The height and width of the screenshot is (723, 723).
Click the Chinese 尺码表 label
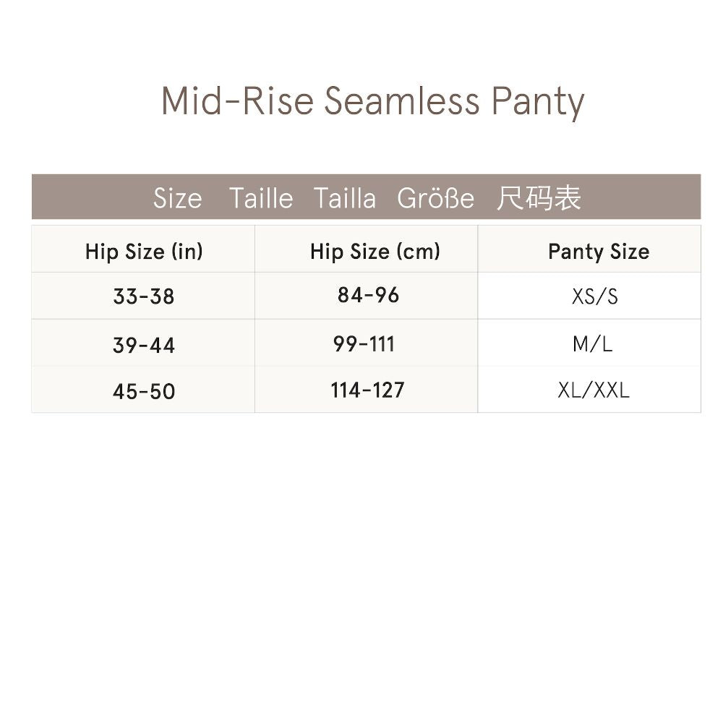(x=539, y=198)
